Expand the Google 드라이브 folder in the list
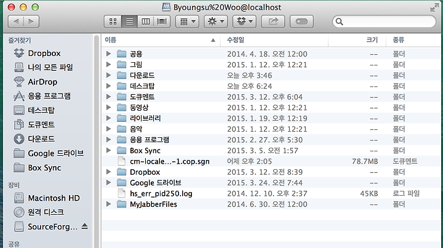Viewport: 443px width, 248px height. (108, 183)
